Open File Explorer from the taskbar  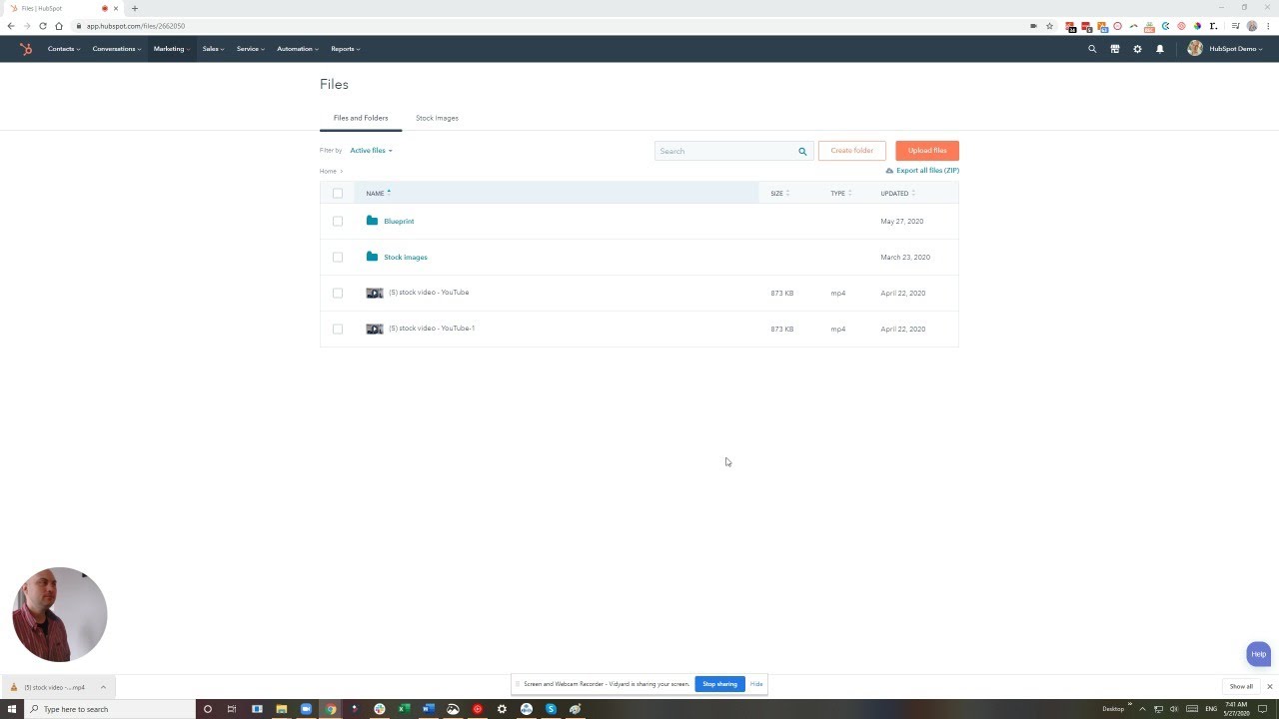[x=282, y=709]
